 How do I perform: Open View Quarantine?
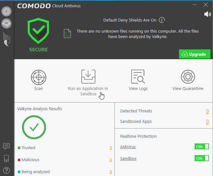coord(188,77)
